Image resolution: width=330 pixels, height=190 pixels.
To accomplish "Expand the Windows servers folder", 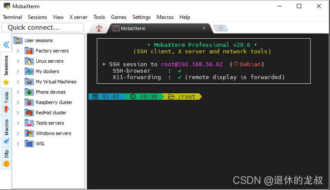I will click(x=18, y=133).
